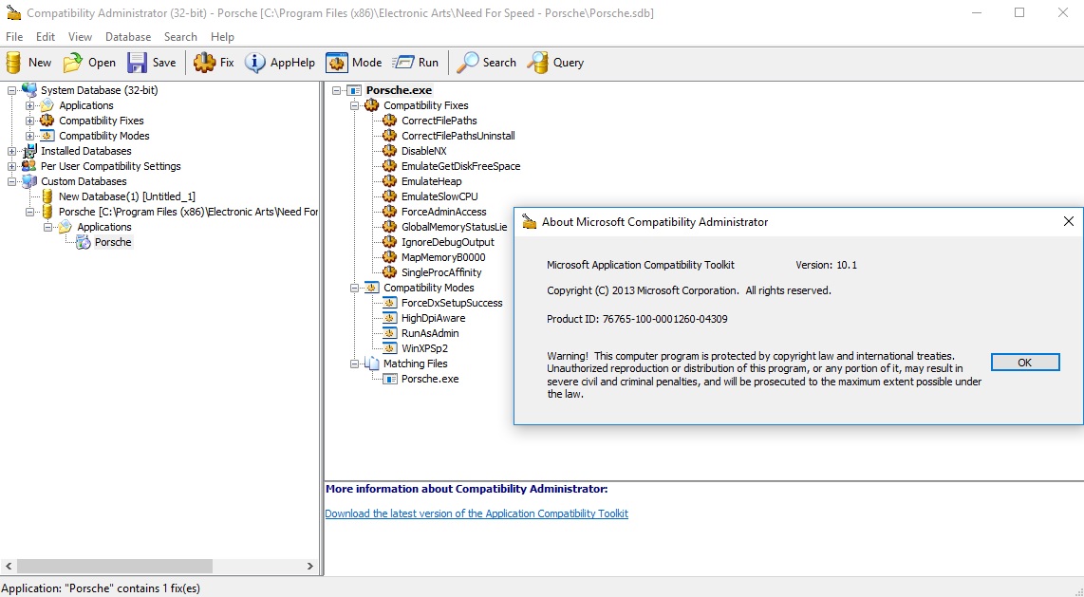Select the SingleProcAffinity fix

[x=441, y=272]
